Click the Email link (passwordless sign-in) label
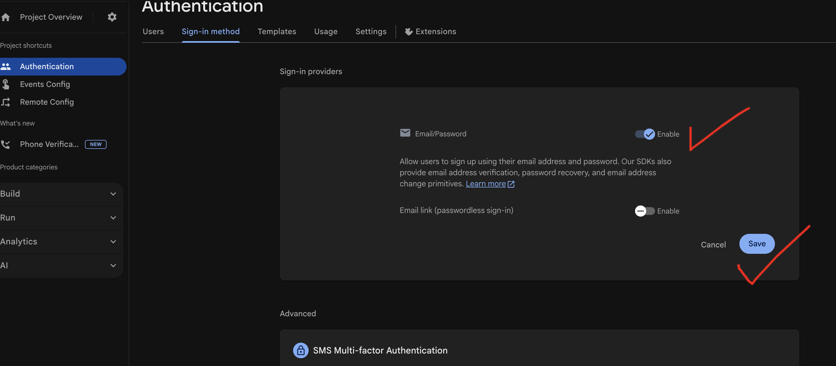The image size is (836, 366). pyautogui.click(x=456, y=210)
